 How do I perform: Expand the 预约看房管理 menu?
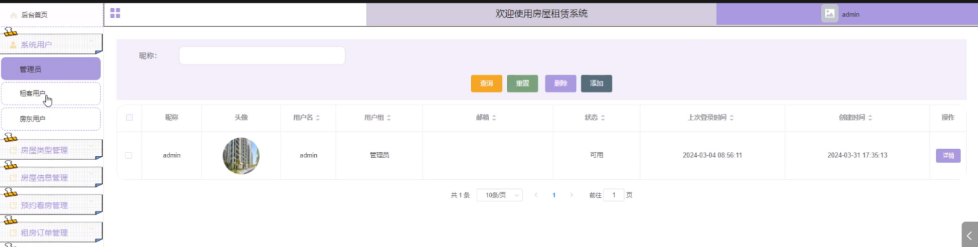(51, 205)
